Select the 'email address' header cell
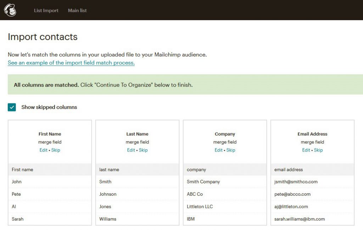 pos(312,169)
